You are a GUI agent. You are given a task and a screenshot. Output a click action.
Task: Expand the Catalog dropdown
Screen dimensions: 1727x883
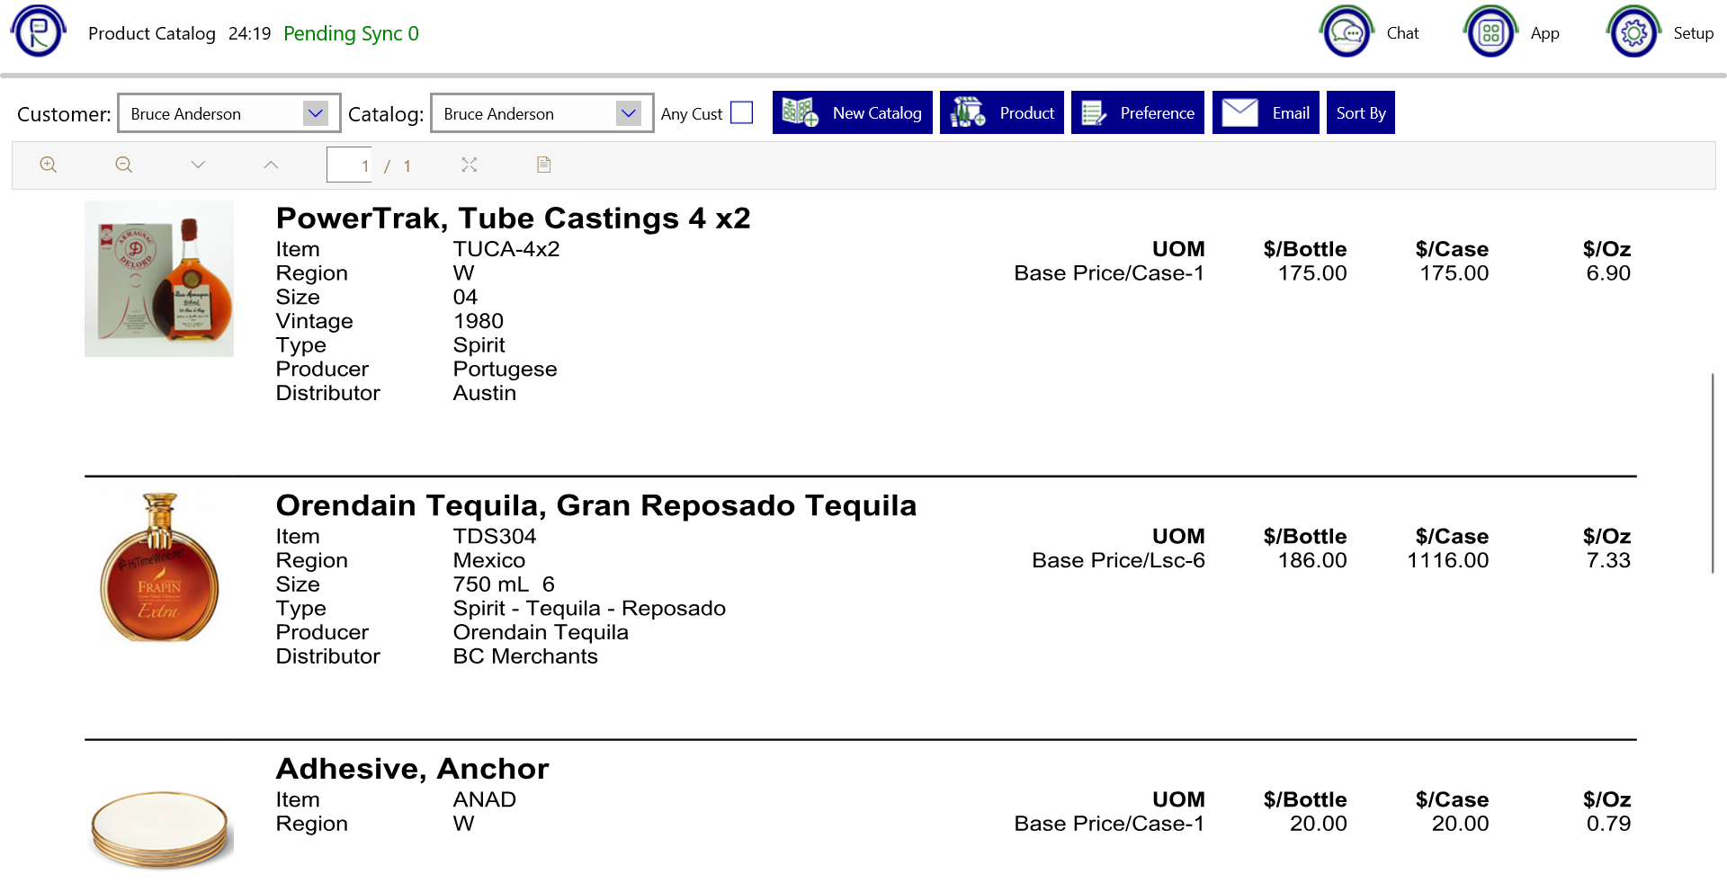pos(628,113)
